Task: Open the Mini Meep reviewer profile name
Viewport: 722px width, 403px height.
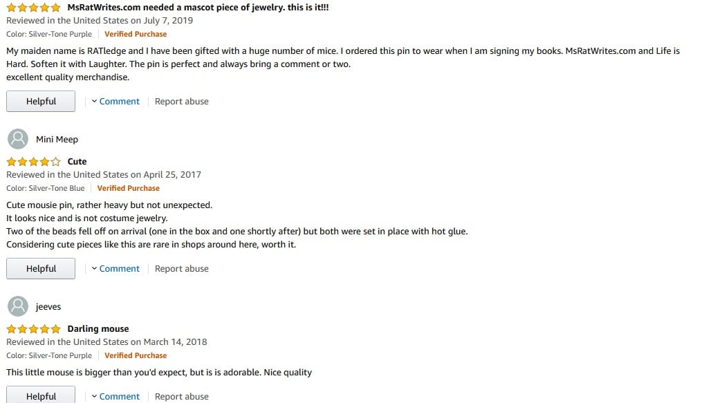Action: click(x=57, y=140)
